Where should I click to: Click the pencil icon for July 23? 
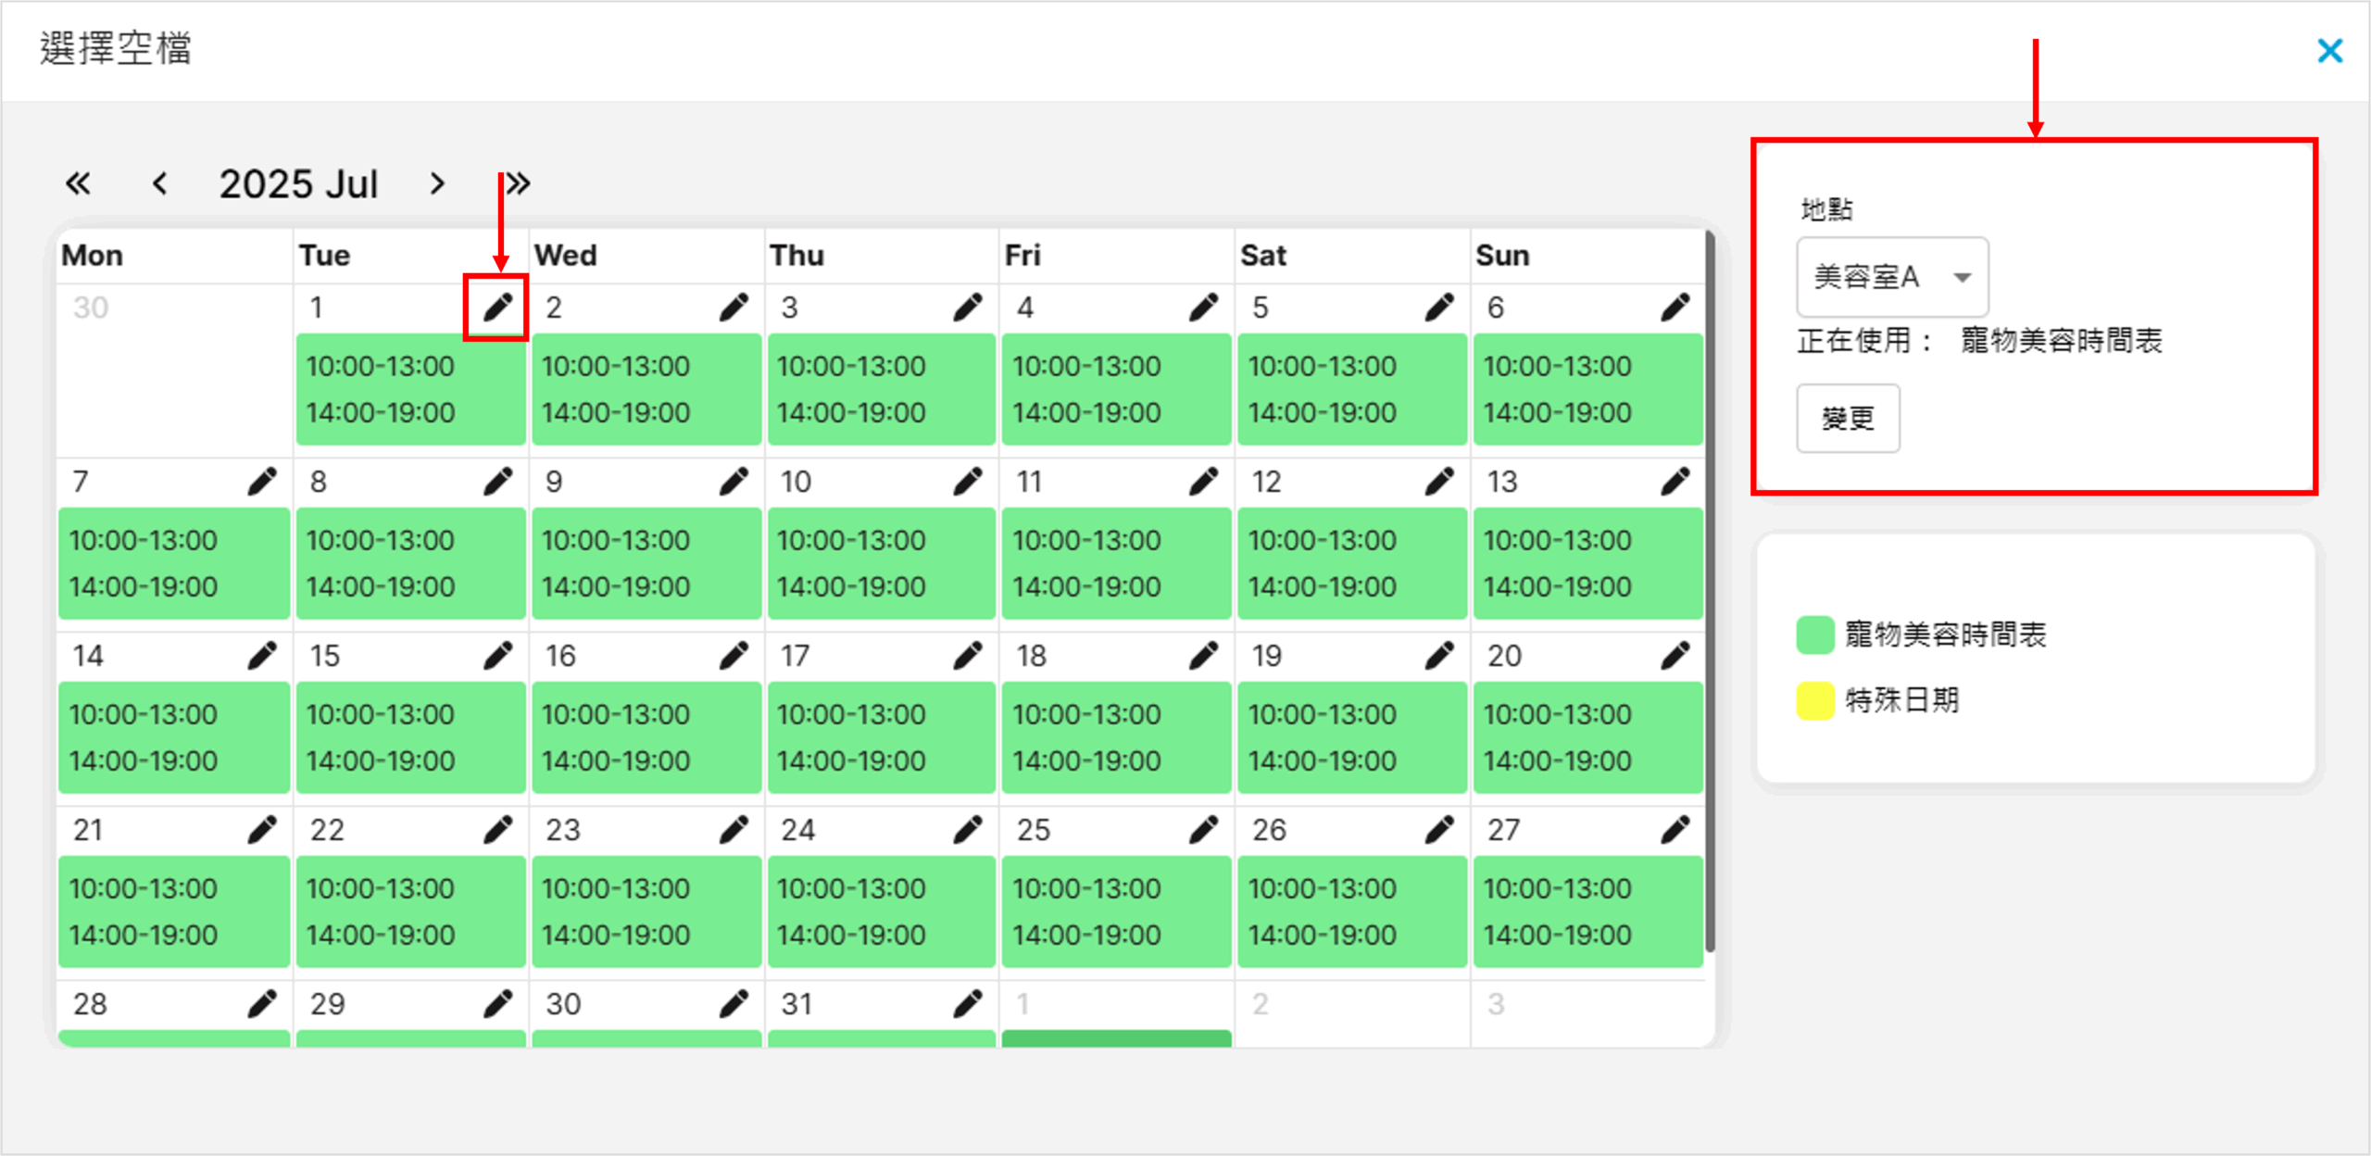(734, 830)
